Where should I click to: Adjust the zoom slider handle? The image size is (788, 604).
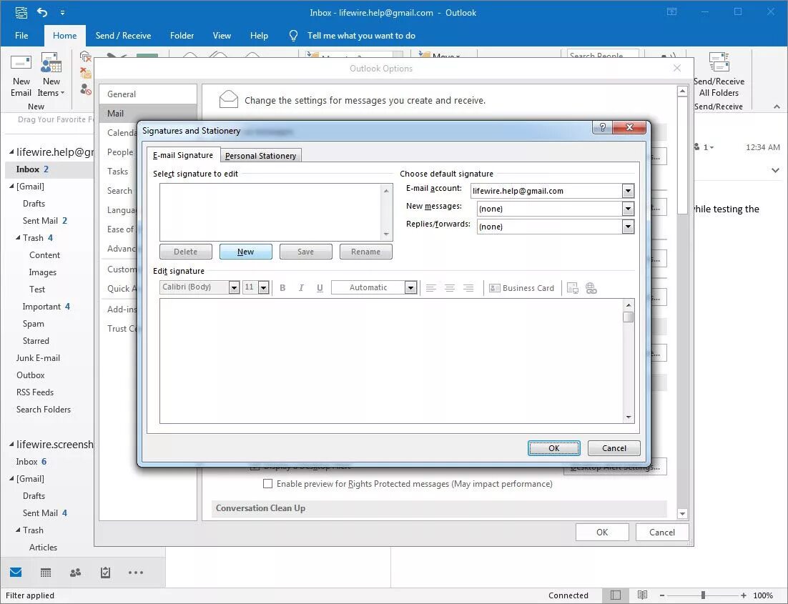703,595
